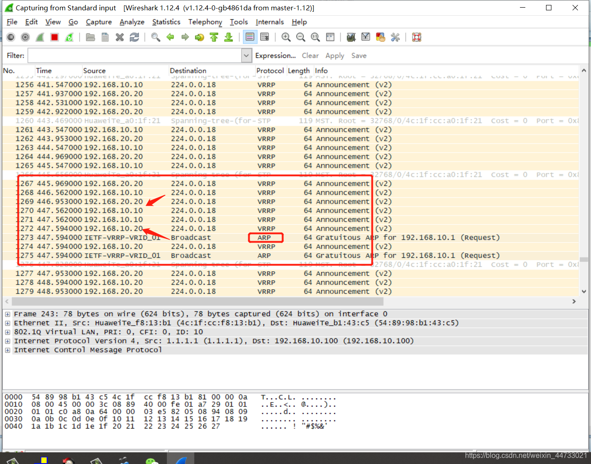Open help lifebuoy icon
The image size is (591, 464).
[416, 37]
